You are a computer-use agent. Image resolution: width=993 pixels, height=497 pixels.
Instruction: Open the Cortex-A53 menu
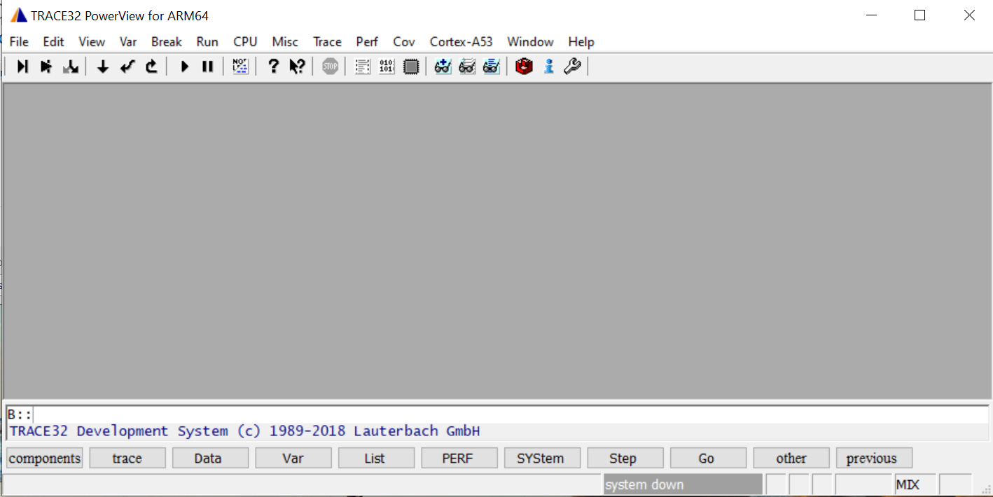(461, 41)
